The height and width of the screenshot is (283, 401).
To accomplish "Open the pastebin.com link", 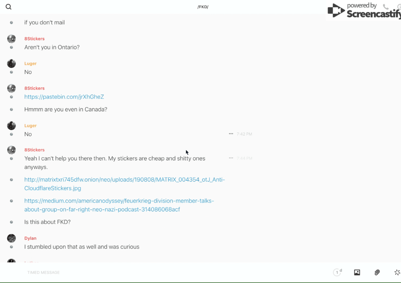I will [64, 97].
